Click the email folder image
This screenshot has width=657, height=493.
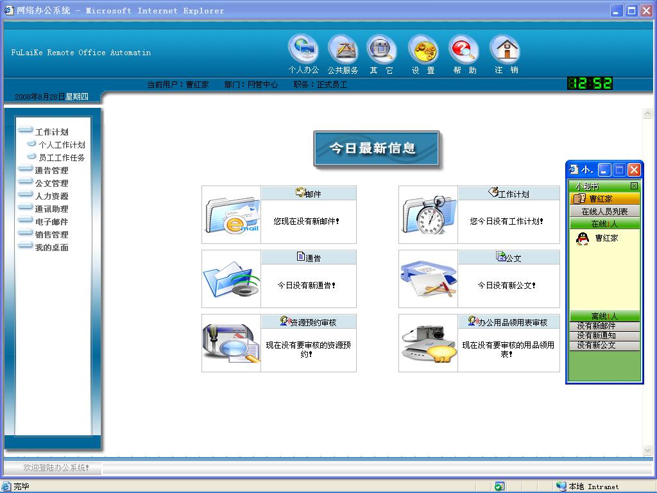pos(232,215)
